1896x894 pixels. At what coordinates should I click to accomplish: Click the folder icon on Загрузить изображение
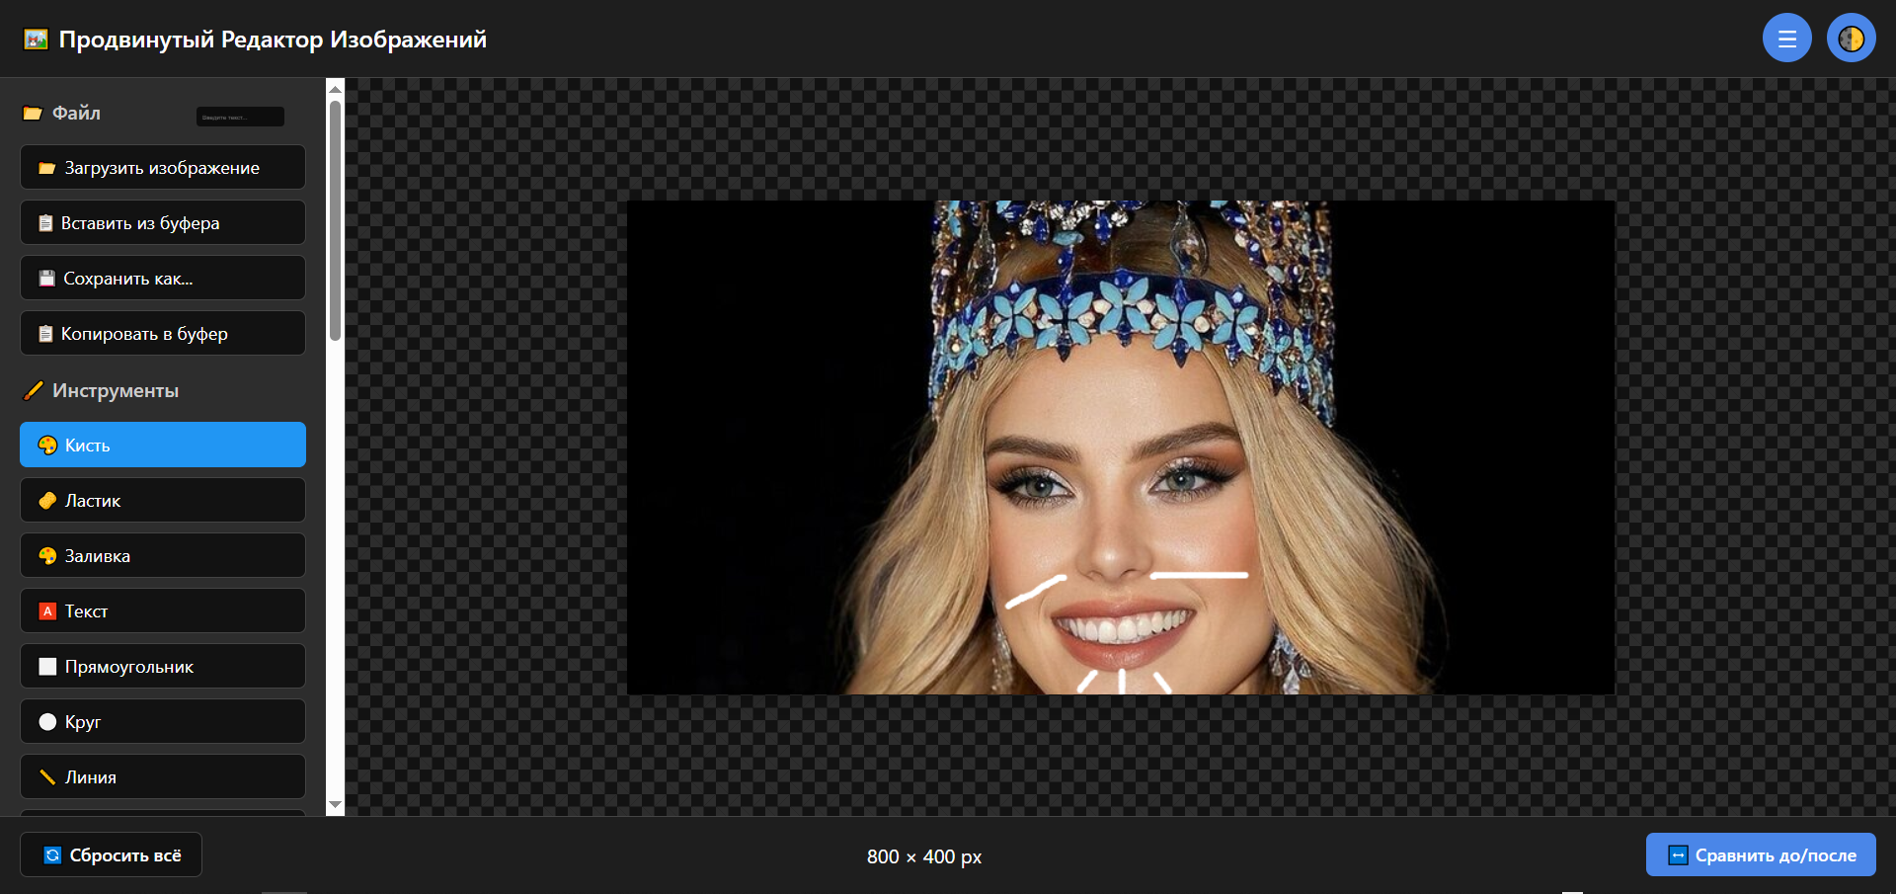click(x=46, y=168)
